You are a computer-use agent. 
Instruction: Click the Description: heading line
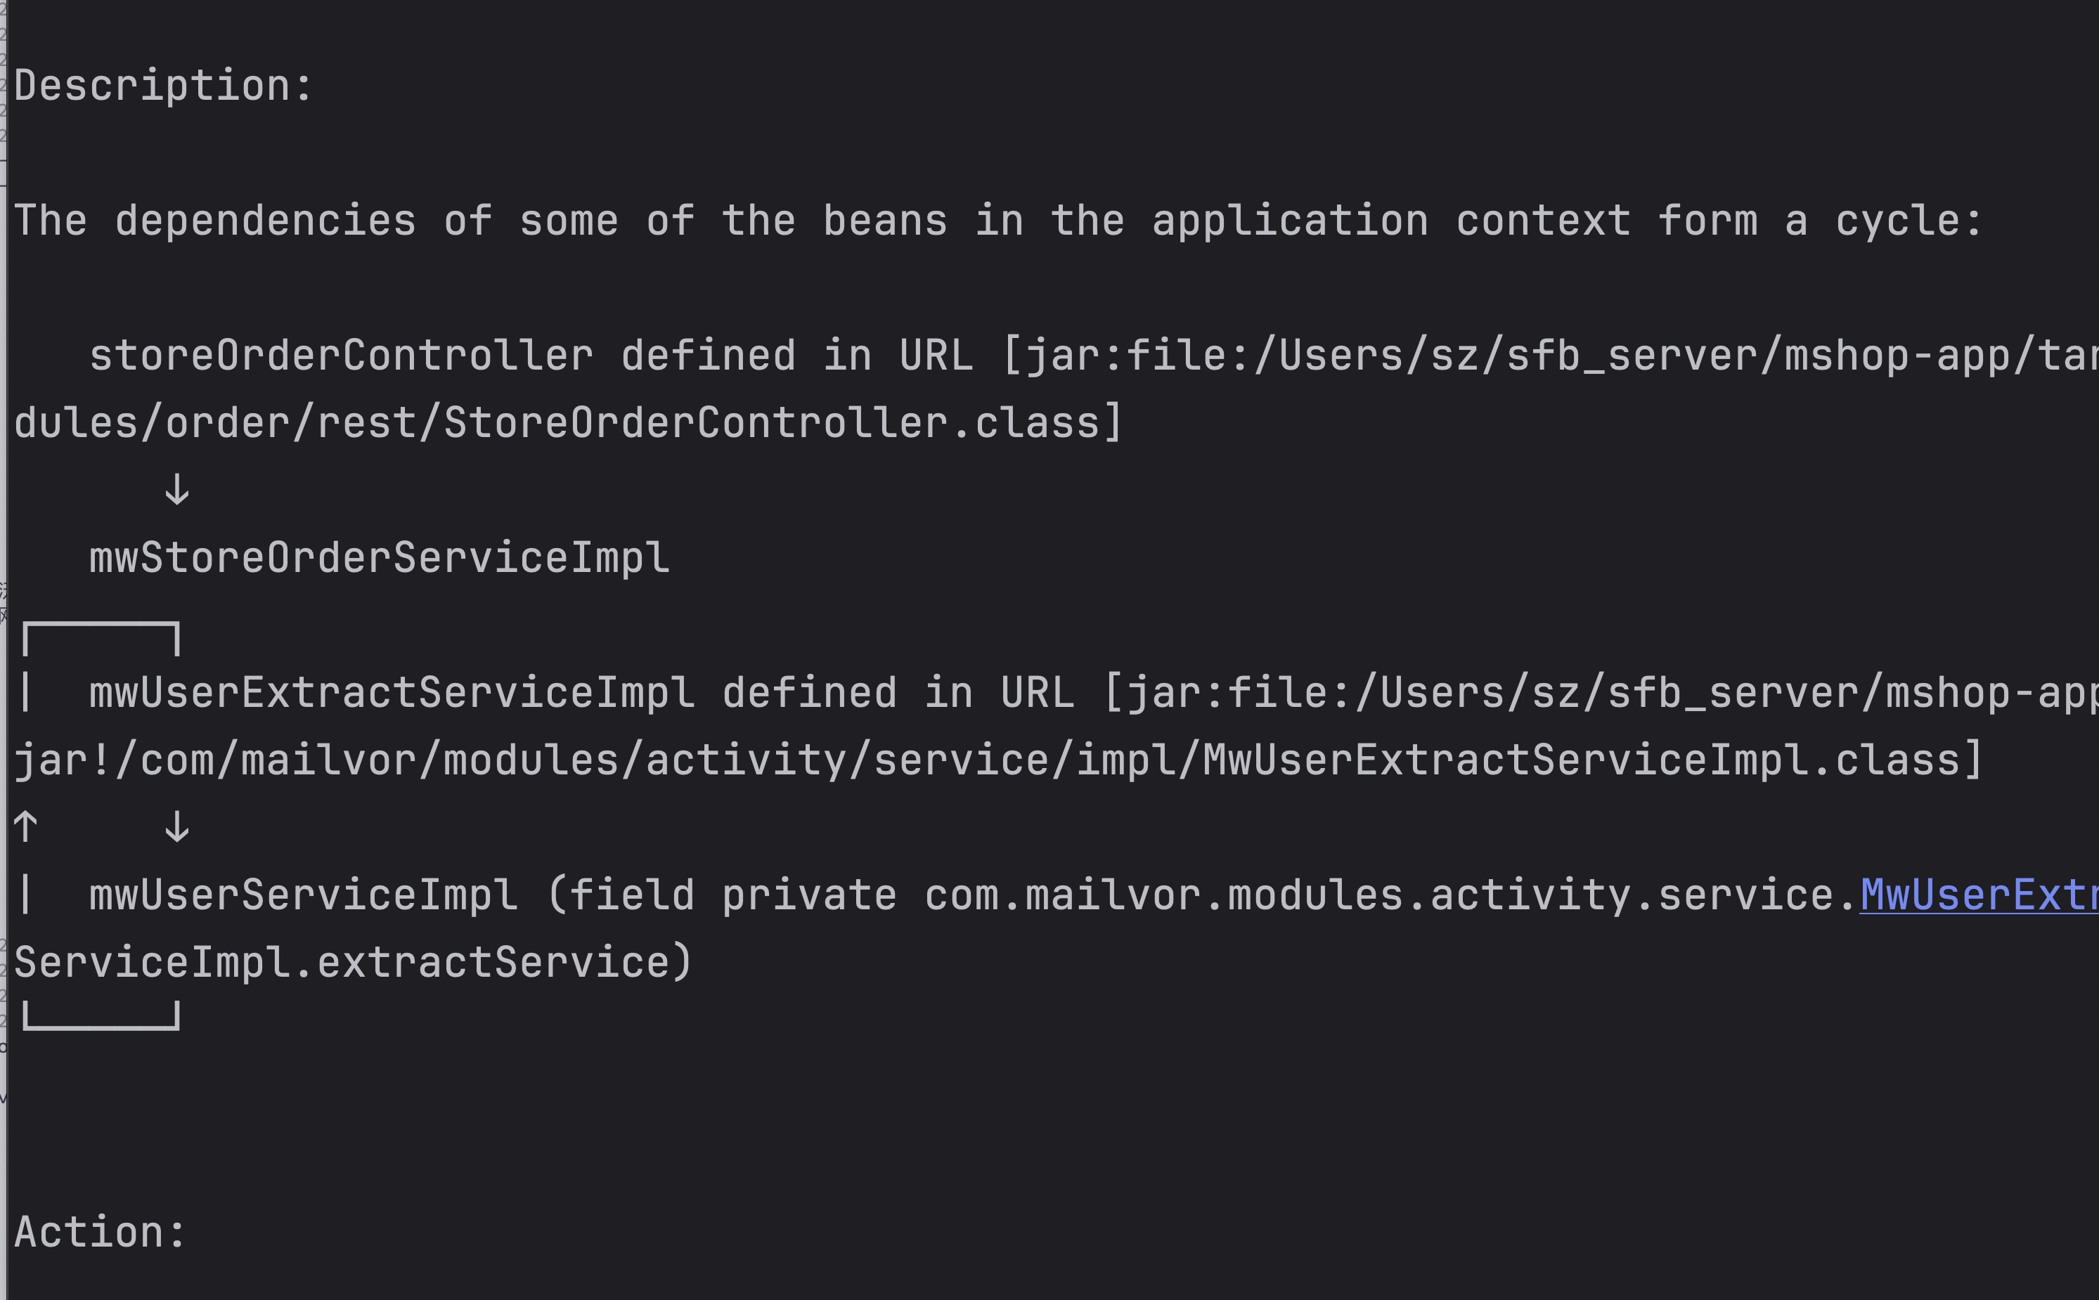click(163, 86)
